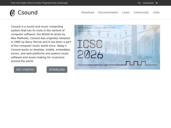Click the 'Free and Open Source Audio Programming Language' tagline
The height and width of the screenshot is (128, 171).
39,3
